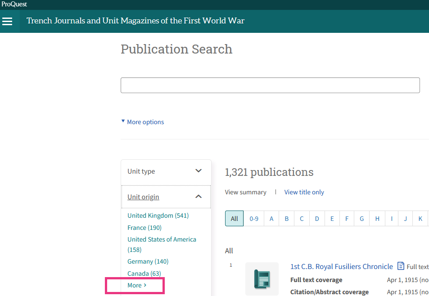Filter by Canada unit origin
This screenshot has height=296, width=429.
[144, 274]
